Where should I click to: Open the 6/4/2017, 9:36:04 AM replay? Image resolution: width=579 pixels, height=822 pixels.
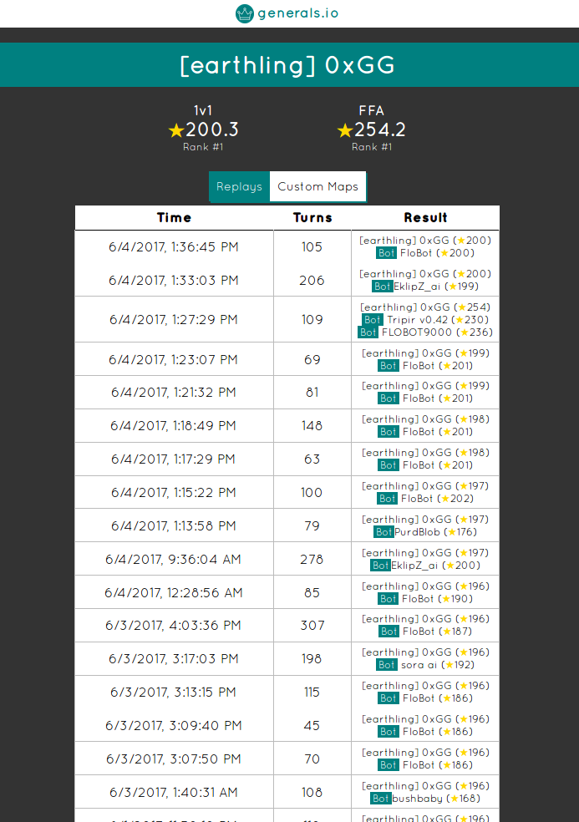coord(174,559)
